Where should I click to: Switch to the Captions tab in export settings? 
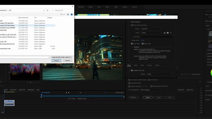(x=149, y=65)
